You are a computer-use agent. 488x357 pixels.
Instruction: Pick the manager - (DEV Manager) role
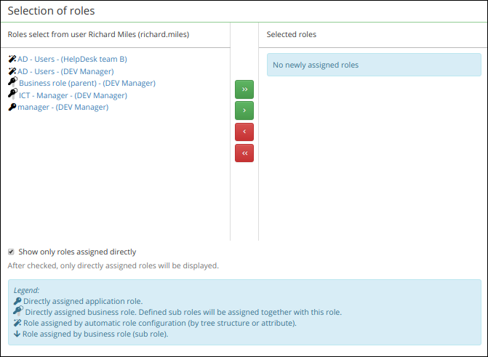63,107
